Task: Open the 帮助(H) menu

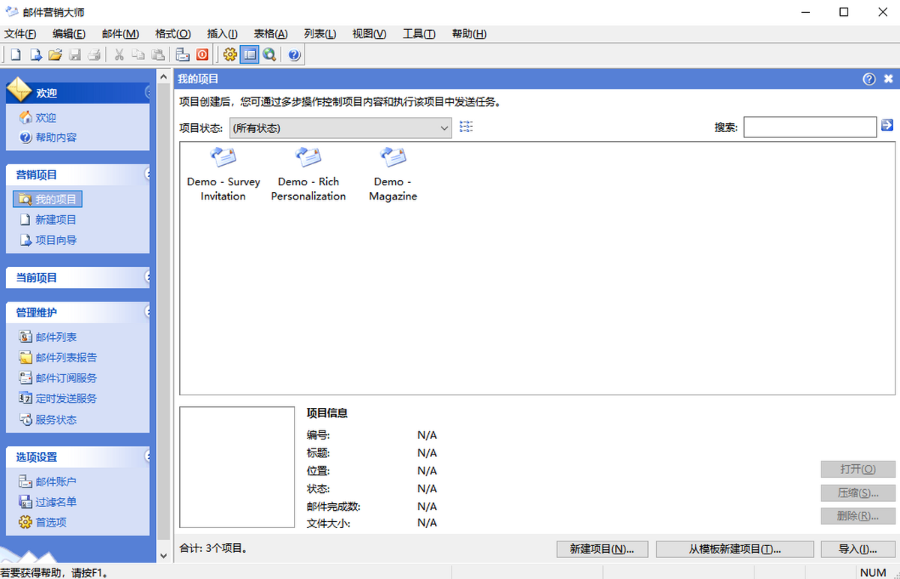Action: pyautogui.click(x=469, y=34)
